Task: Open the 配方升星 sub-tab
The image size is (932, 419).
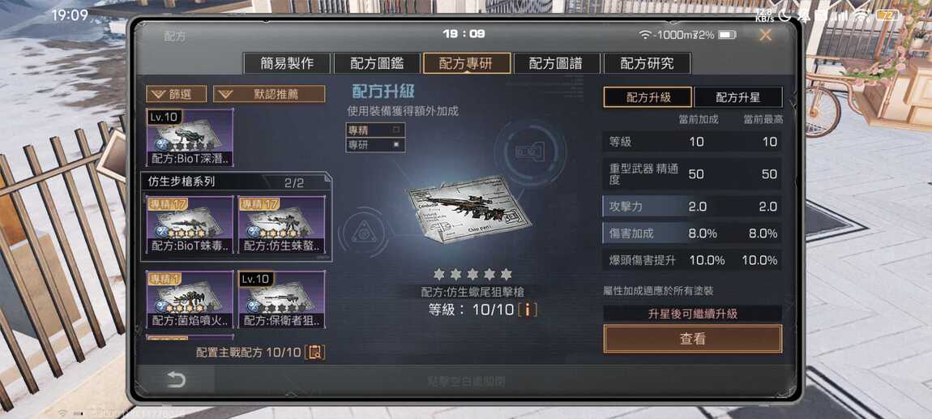Action: point(737,97)
